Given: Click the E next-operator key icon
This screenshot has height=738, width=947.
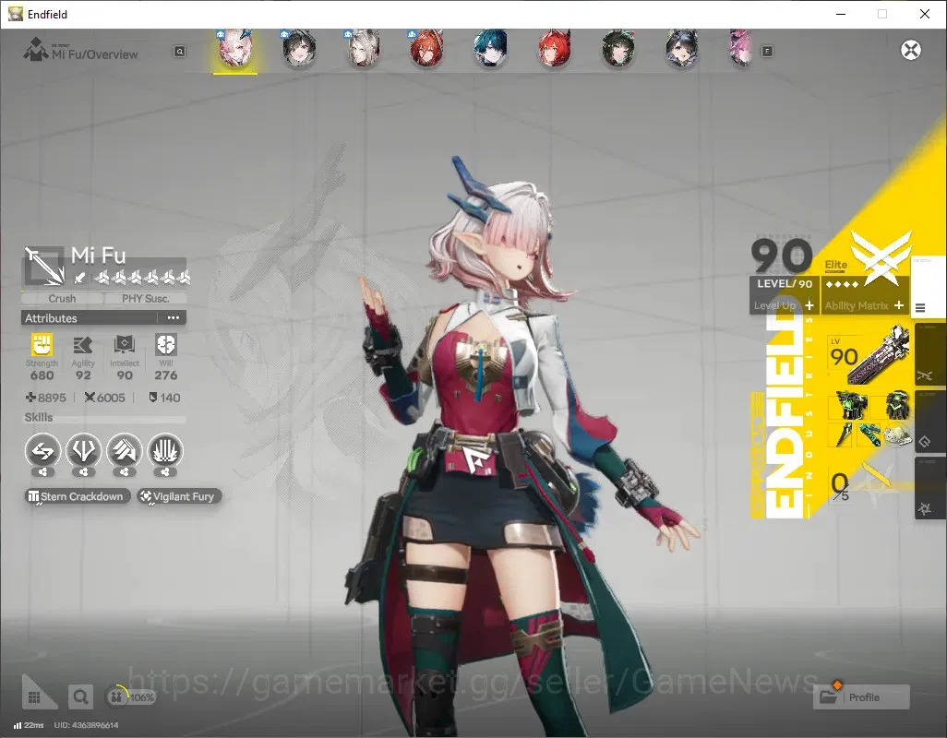Looking at the screenshot, I should (767, 52).
